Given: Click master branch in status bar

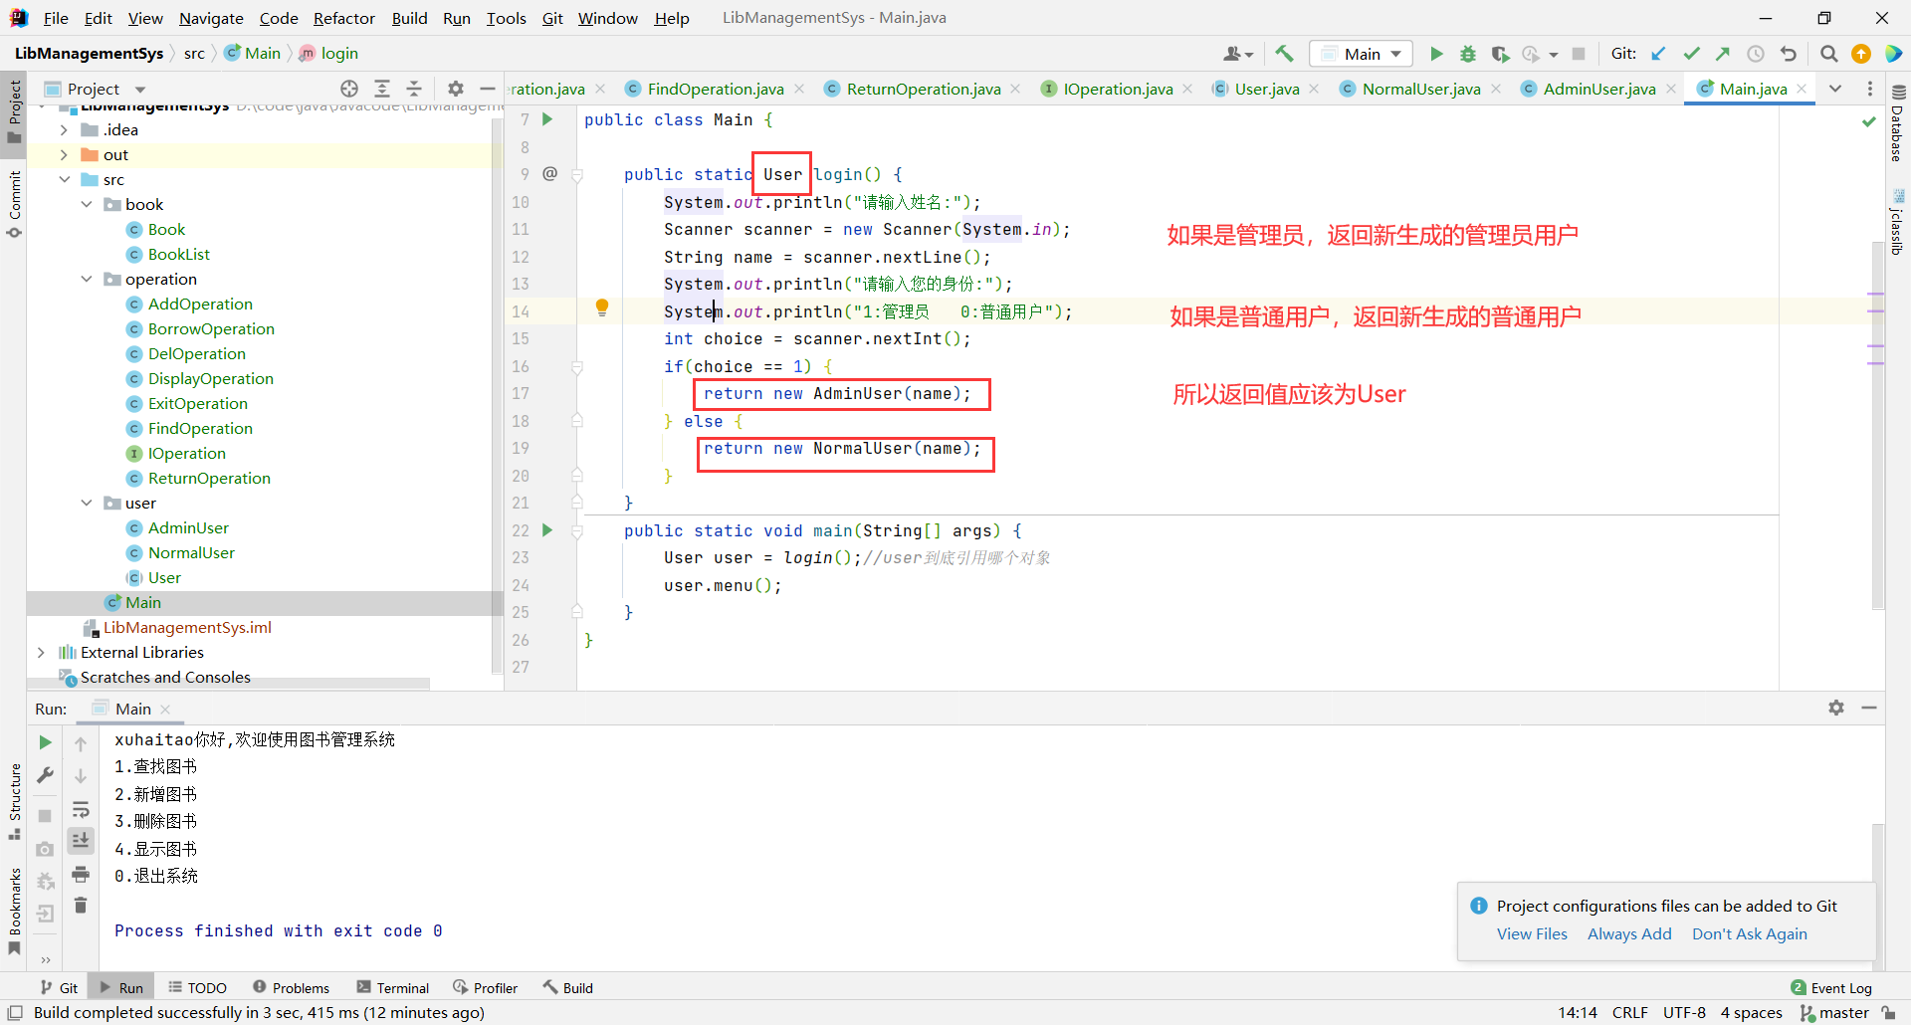Looking at the screenshot, I should pyautogui.click(x=1834, y=1012).
